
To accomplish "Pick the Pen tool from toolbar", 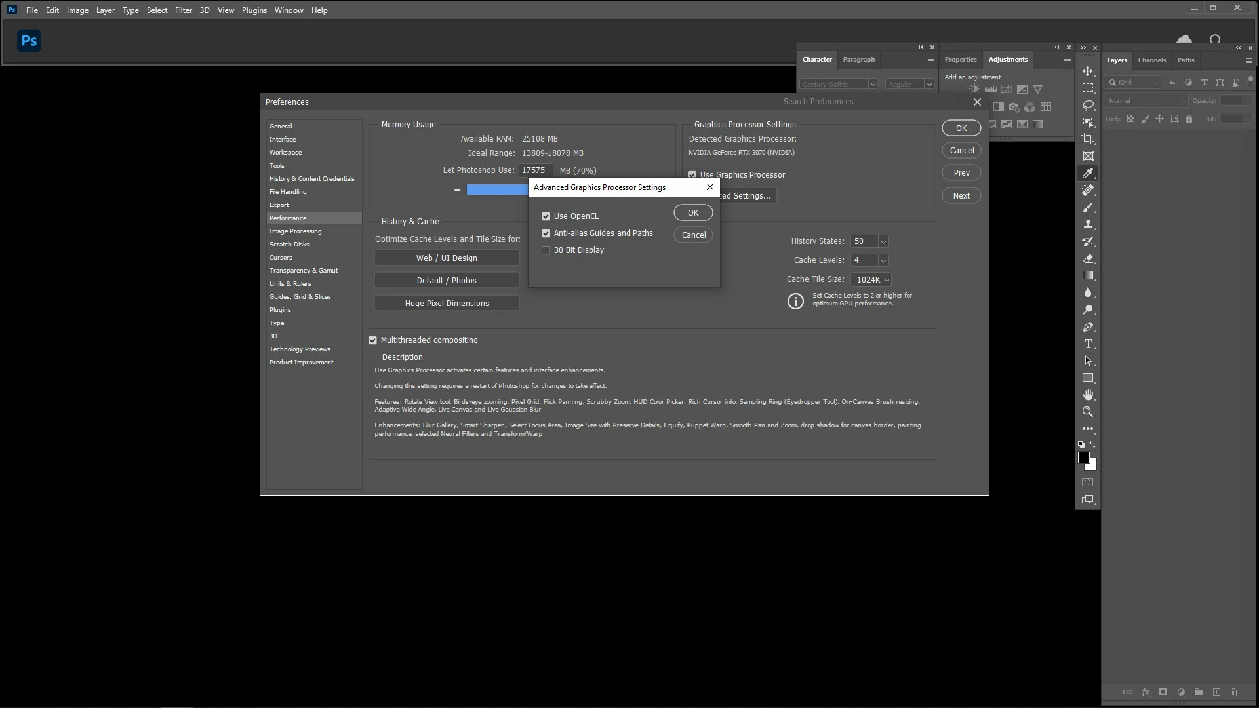I will point(1088,326).
